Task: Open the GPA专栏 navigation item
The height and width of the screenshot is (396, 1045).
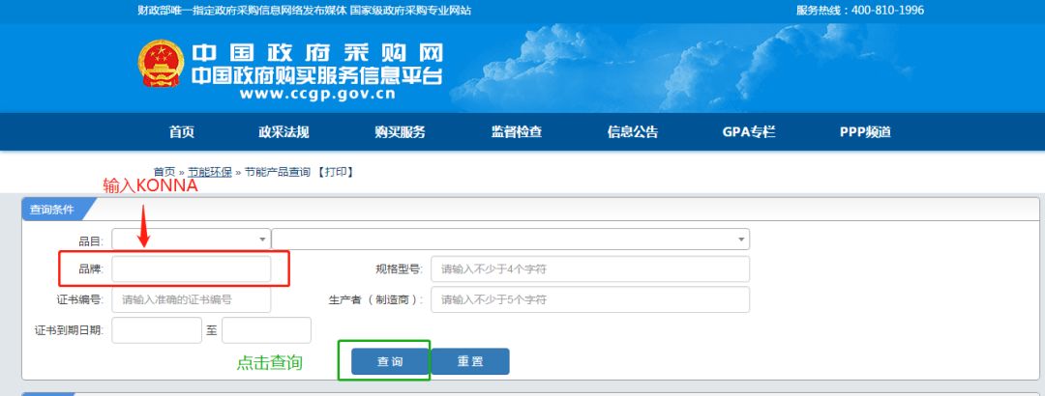Action: [748, 131]
